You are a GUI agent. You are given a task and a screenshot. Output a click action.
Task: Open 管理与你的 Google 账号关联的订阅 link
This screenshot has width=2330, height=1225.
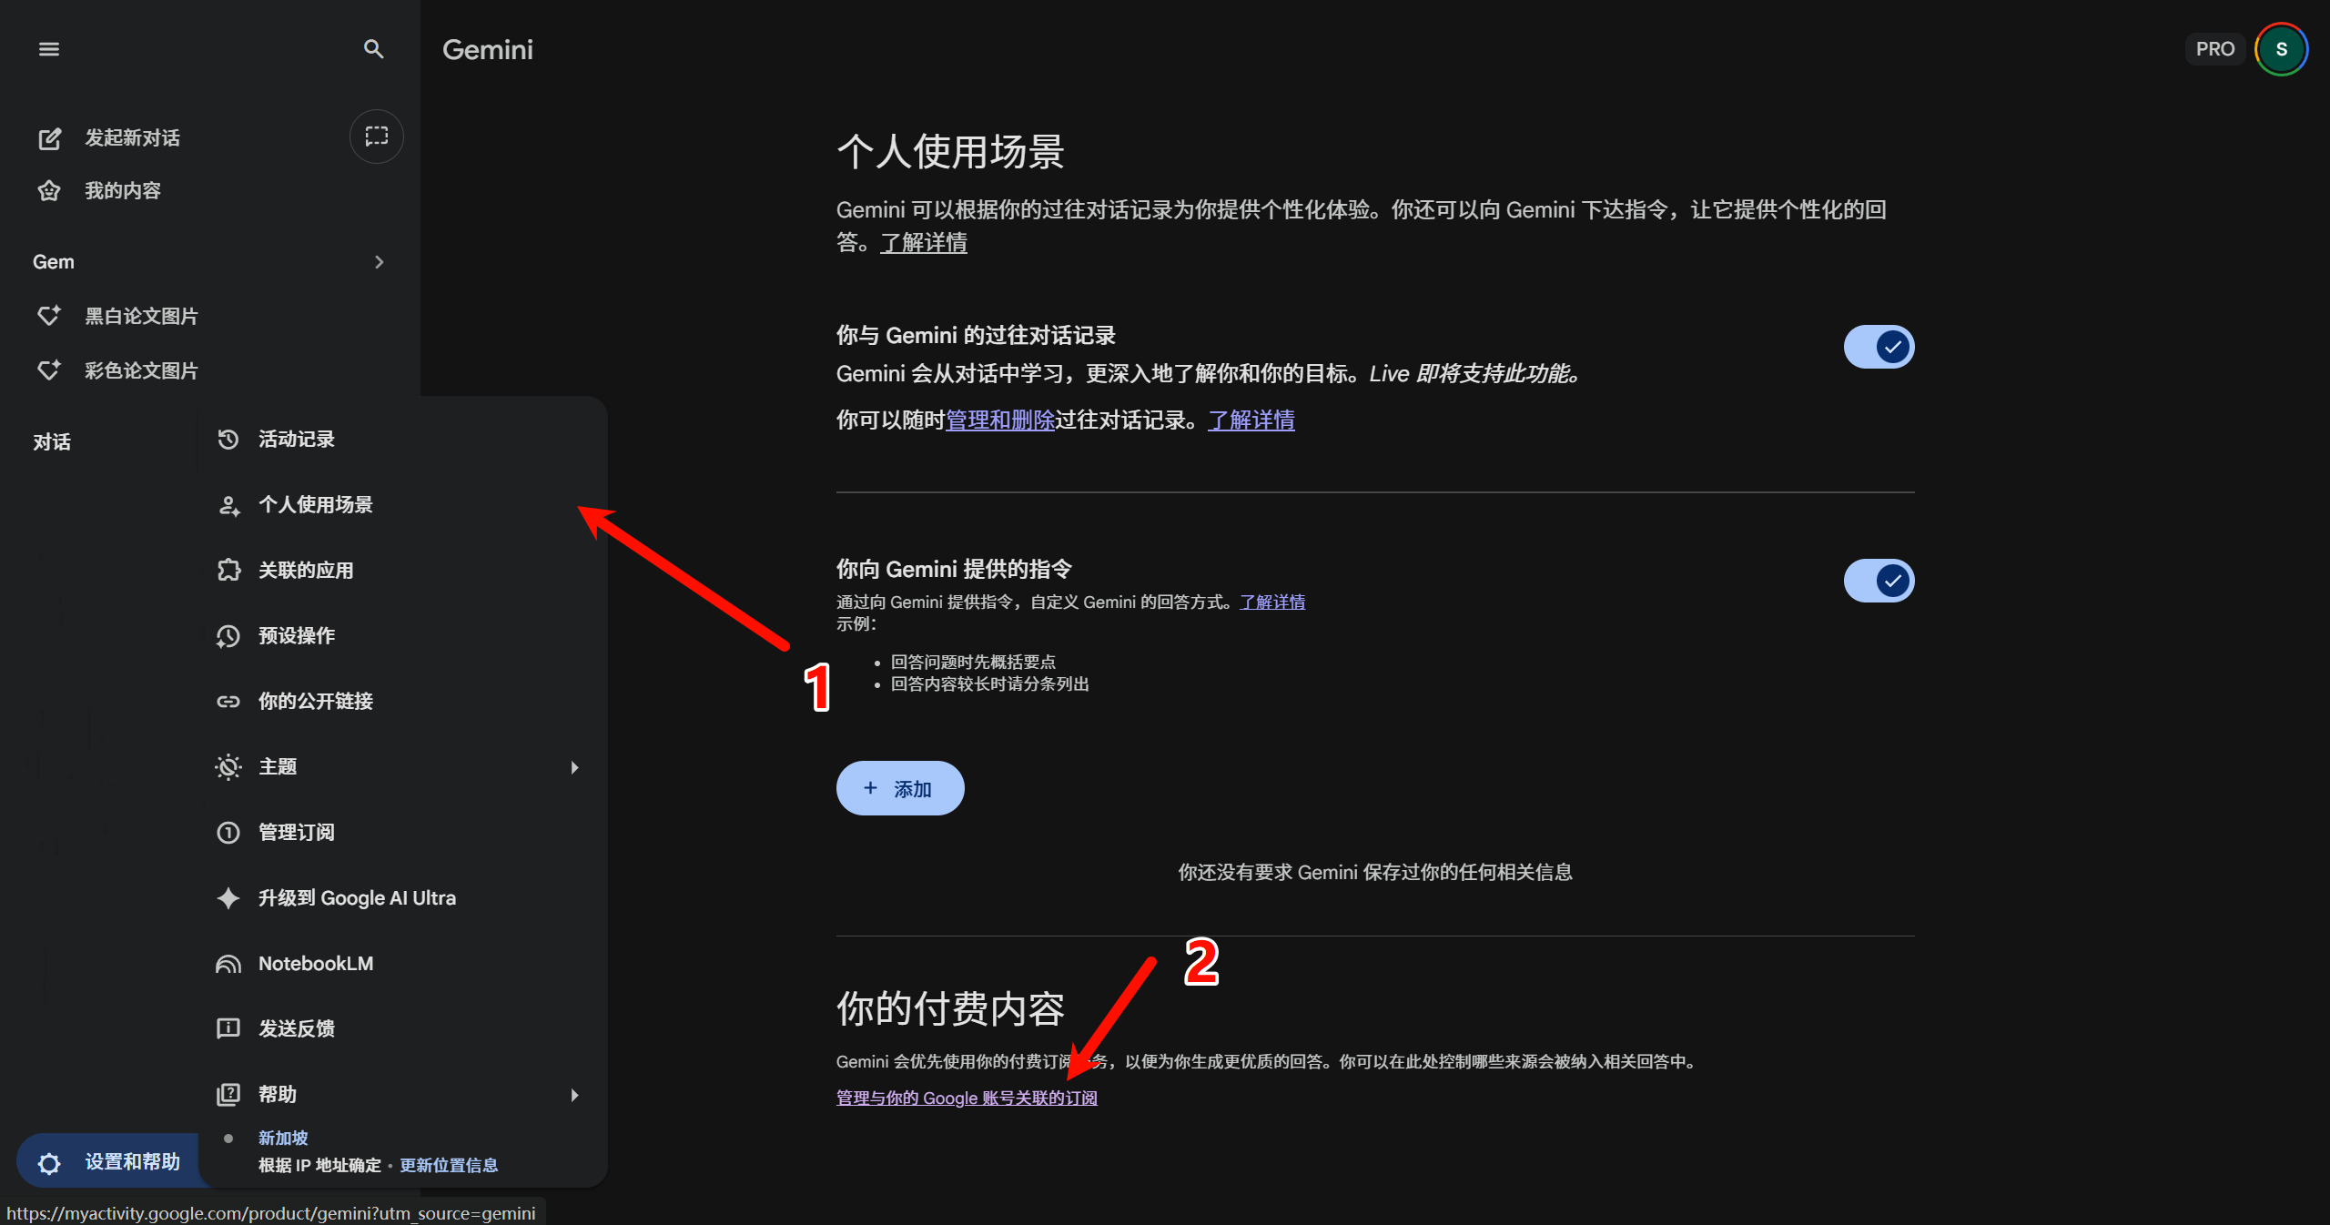tap(967, 1098)
